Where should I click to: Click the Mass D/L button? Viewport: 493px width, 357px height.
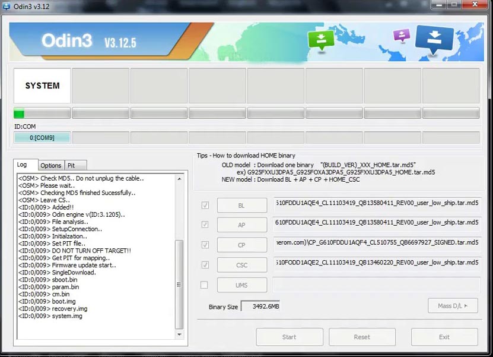tap(453, 306)
